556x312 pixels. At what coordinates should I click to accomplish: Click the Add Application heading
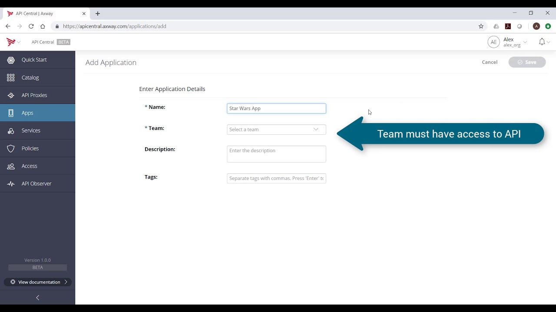click(111, 62)
